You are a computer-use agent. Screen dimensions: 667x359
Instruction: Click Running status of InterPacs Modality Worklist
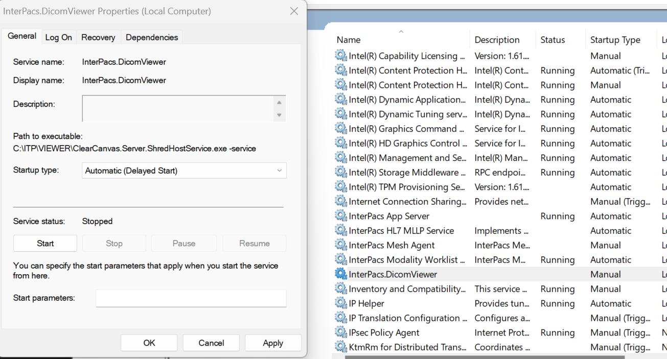point(558,259)
